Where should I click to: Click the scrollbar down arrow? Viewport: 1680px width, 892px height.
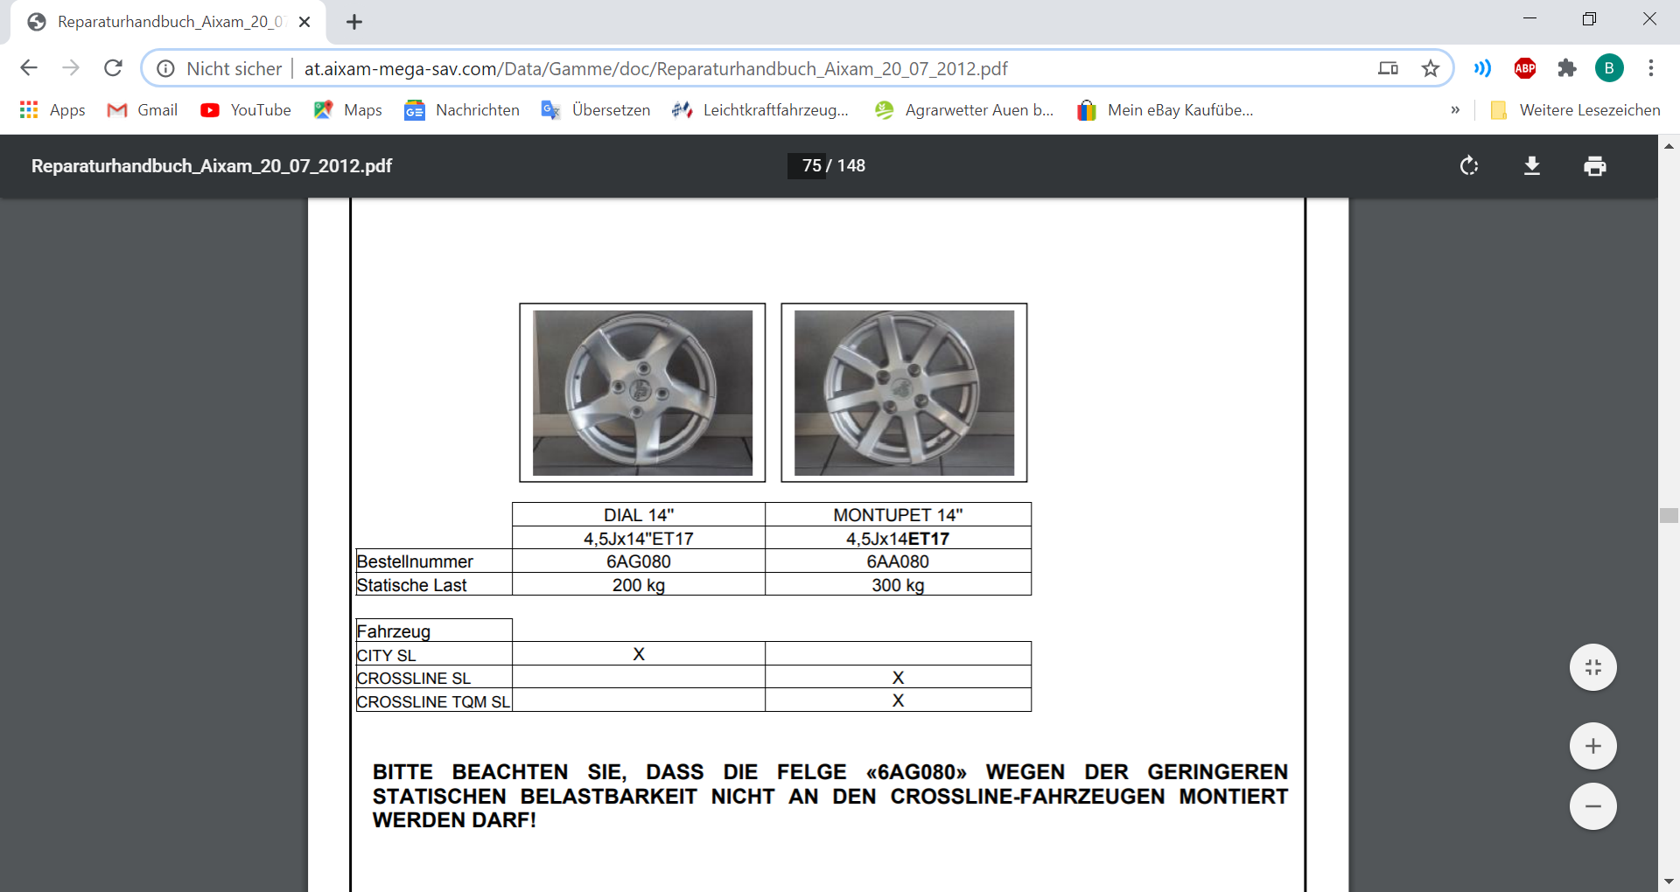coord(1669,882)
